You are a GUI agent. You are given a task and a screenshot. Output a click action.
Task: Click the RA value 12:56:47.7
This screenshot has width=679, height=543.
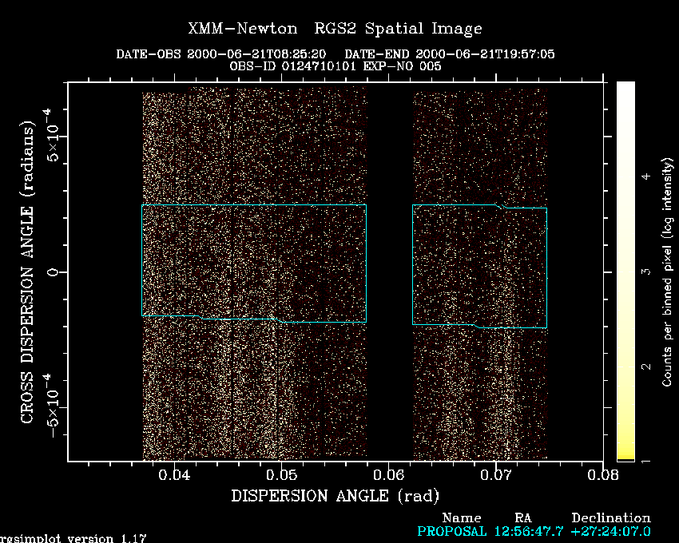pyautogui.click(x=529, y=531)
